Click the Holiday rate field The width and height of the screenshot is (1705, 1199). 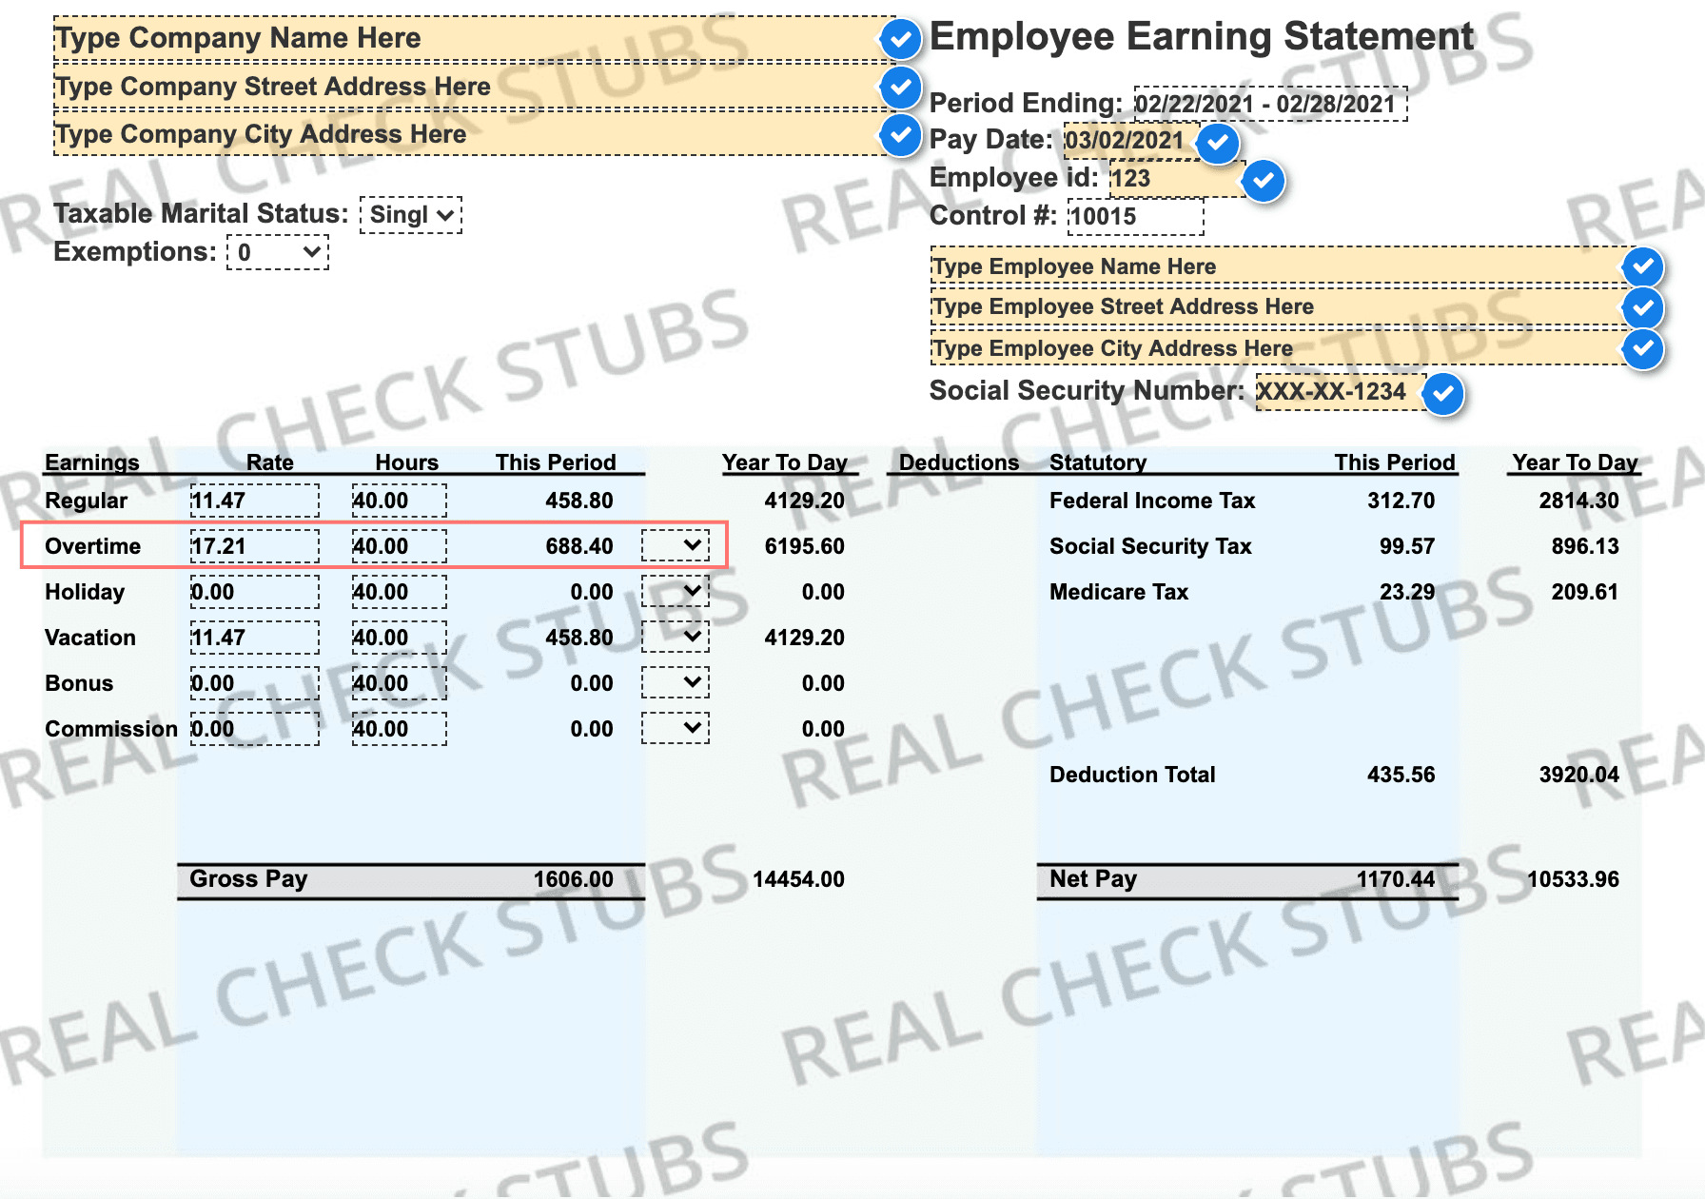[255, 592]
